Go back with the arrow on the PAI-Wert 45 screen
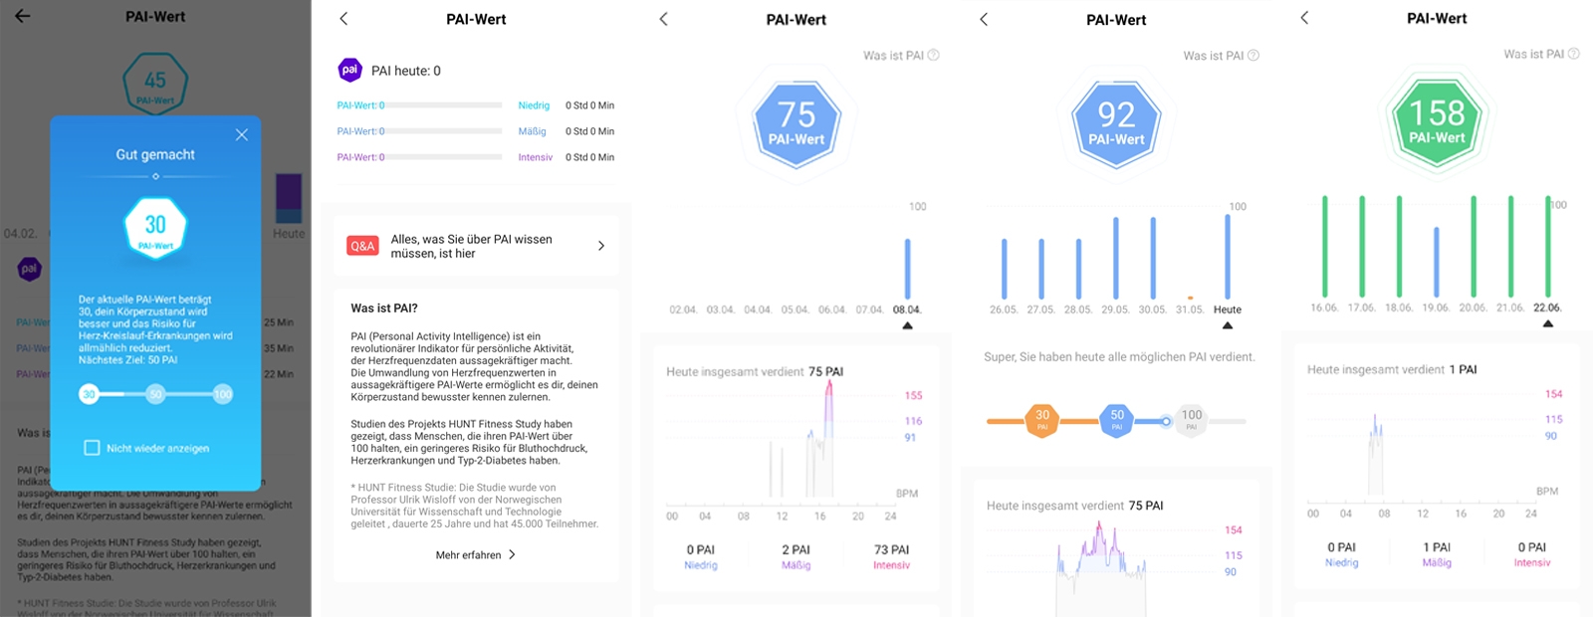Screen dimensions: 1593x617 click(22, 16)
